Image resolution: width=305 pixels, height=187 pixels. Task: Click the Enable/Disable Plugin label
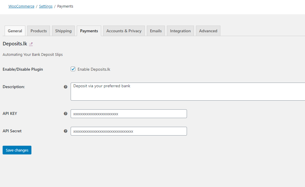click(x=23, y=69)
